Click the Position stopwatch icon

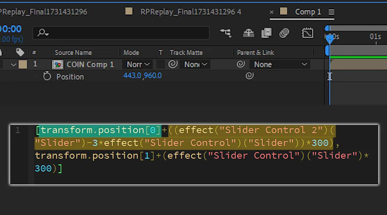pyautogui.click(x=47, y=76)
